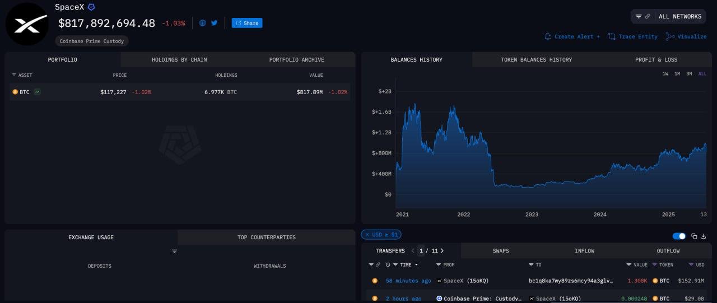Go to next transfers page chevron
Image resolution: width=717 pixels, height=303 pixels.
coord(442,251)
